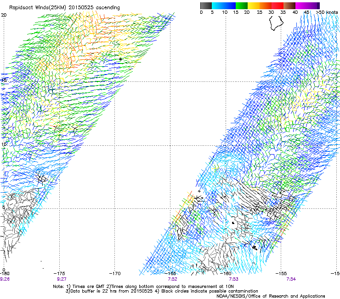
Task: Click the latitude '0' label on left axis
Action: (x=4, y=270)
